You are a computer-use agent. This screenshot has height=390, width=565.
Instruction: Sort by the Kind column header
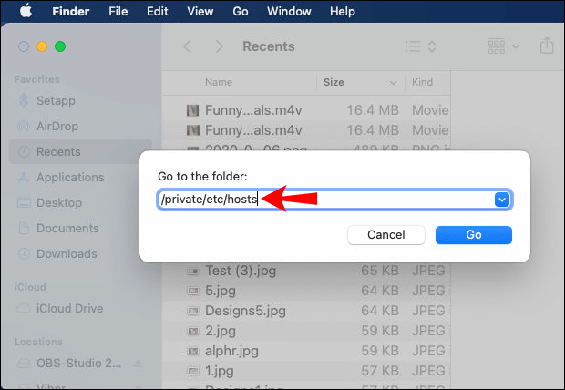tap(422, 82)
